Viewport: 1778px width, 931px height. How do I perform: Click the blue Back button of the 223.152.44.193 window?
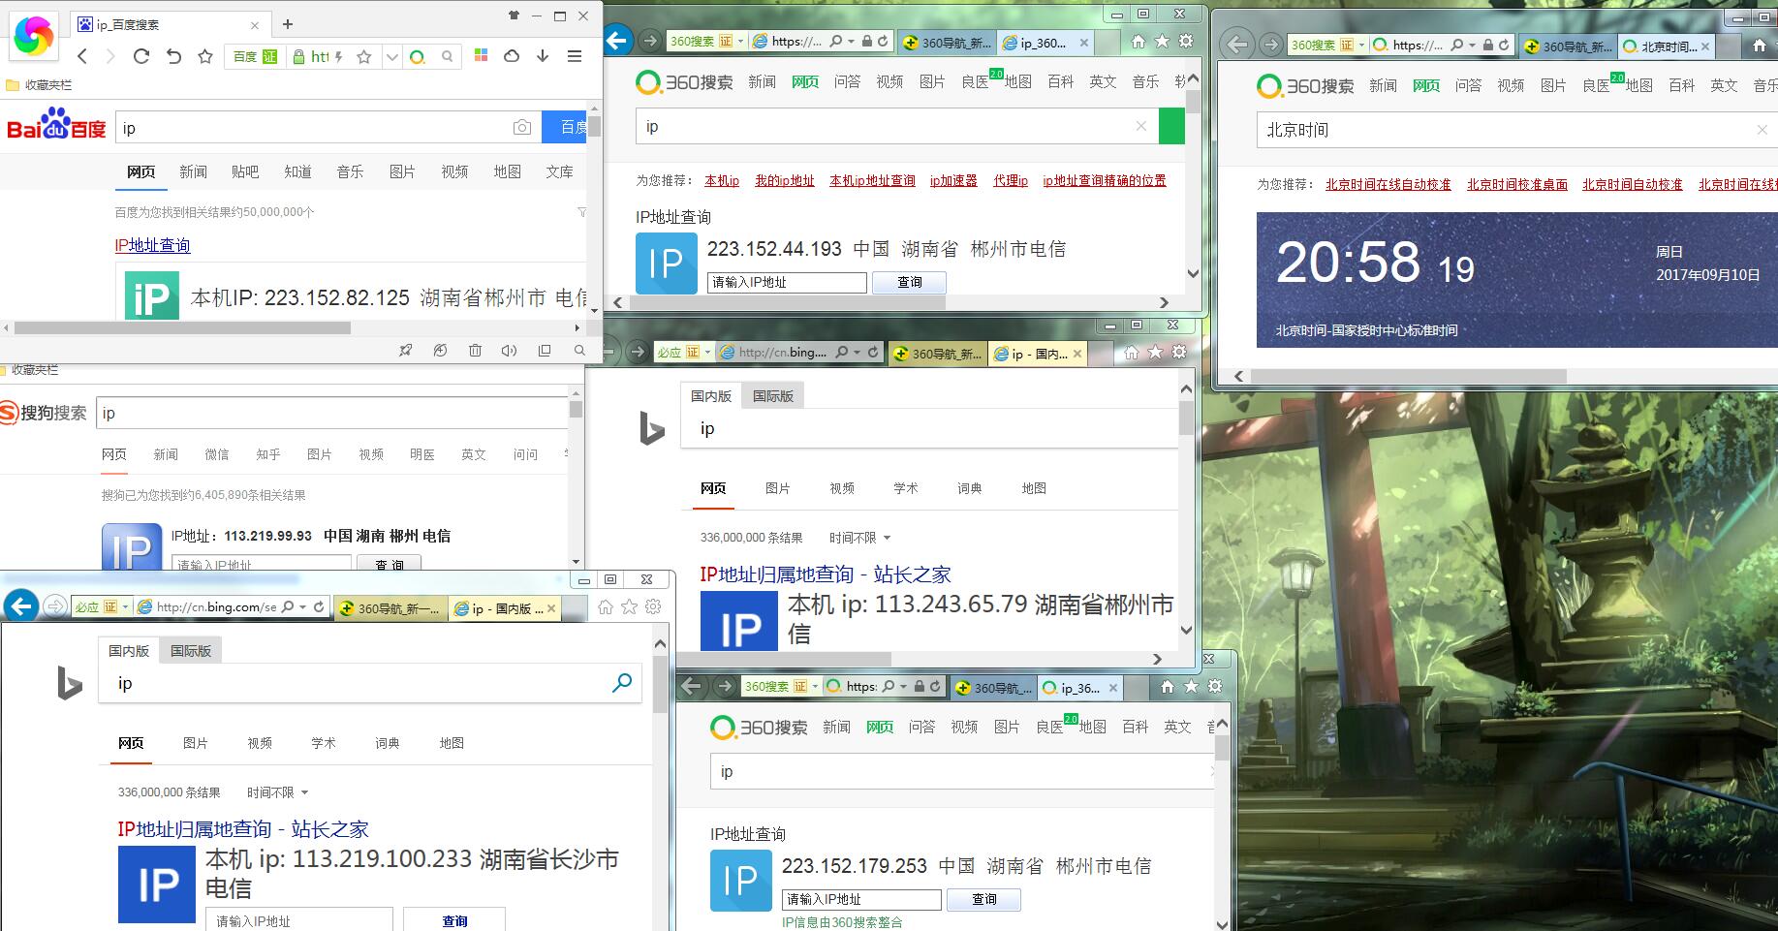click(618, 41)
